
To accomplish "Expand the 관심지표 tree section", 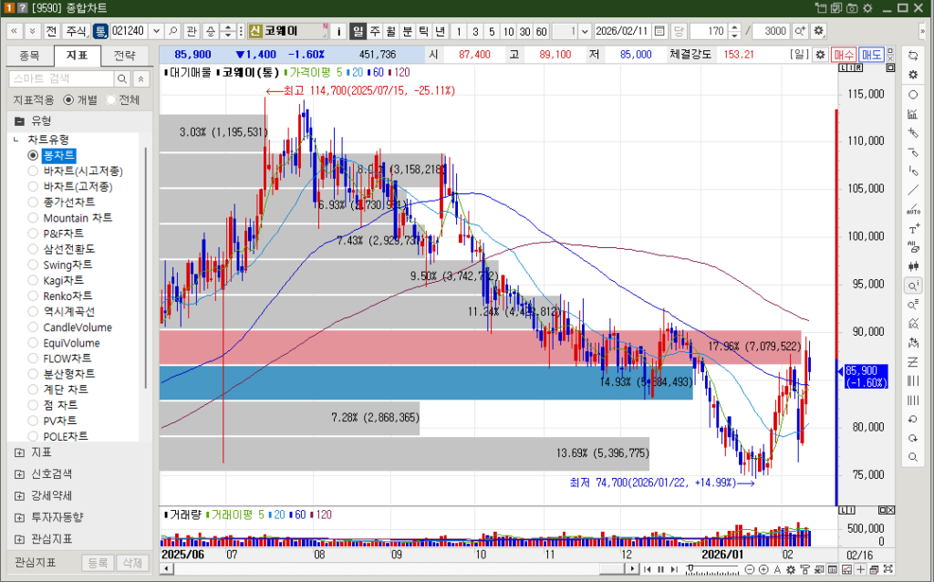I will [20, 539].
